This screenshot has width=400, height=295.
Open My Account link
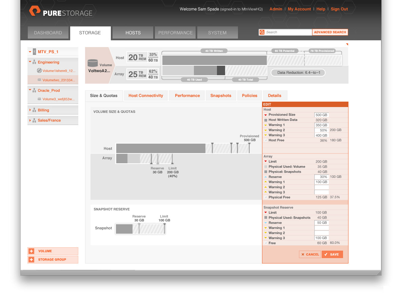299,9
